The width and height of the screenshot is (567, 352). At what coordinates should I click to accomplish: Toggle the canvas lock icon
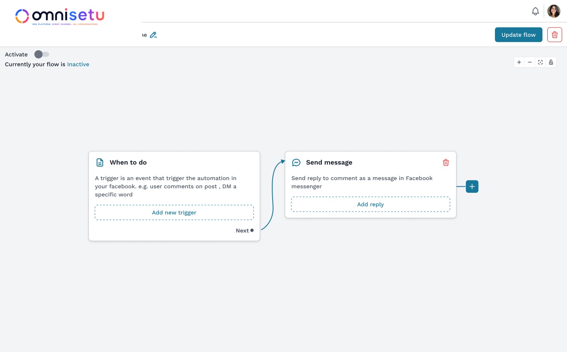tap(551, 62)
